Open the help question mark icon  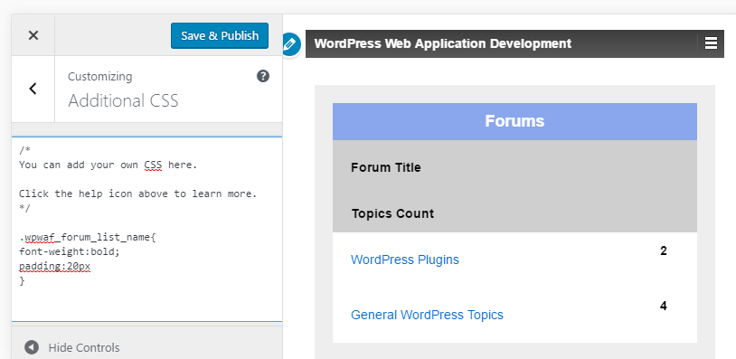(263, 76)
